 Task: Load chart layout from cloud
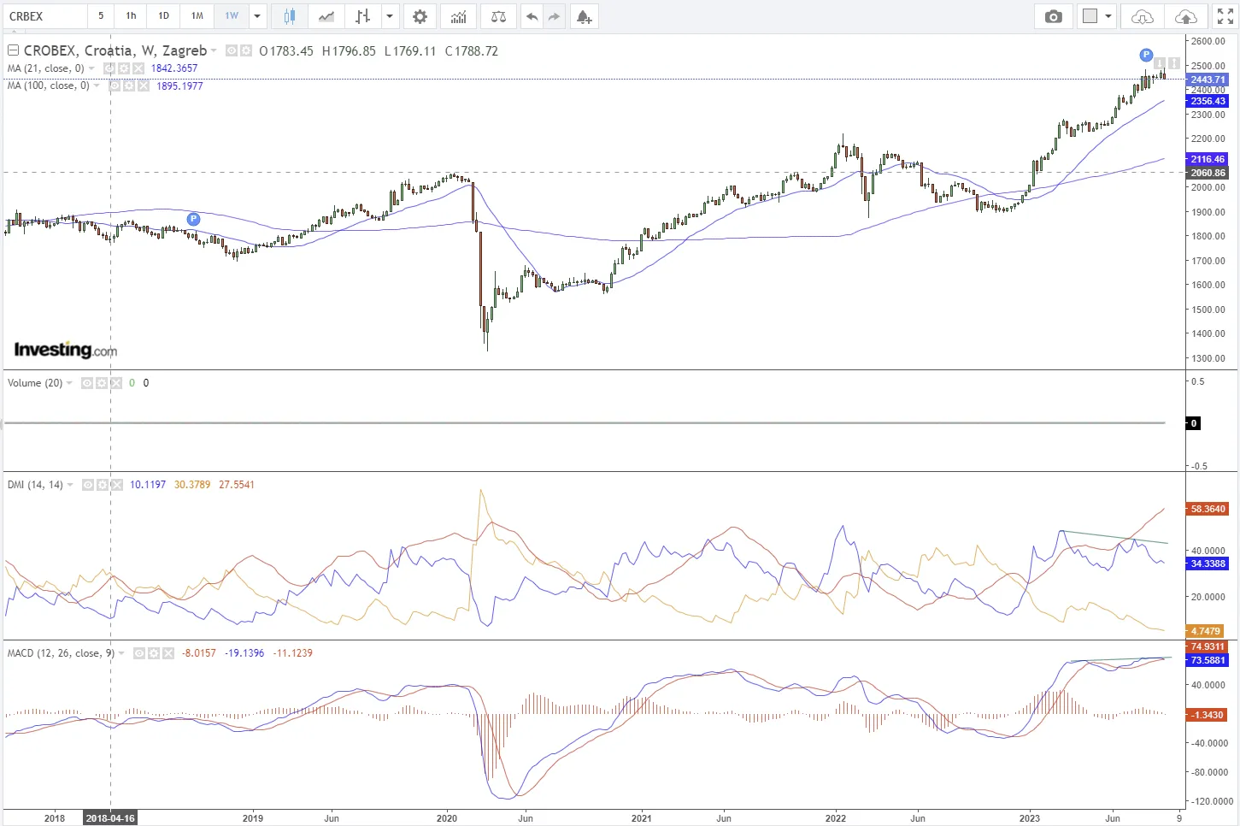(1142, 16)
